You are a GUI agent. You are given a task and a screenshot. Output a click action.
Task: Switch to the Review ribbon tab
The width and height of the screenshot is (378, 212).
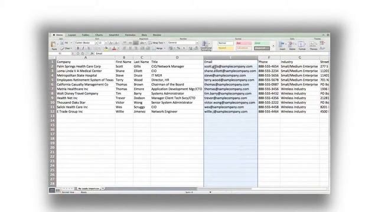point(157,35)
